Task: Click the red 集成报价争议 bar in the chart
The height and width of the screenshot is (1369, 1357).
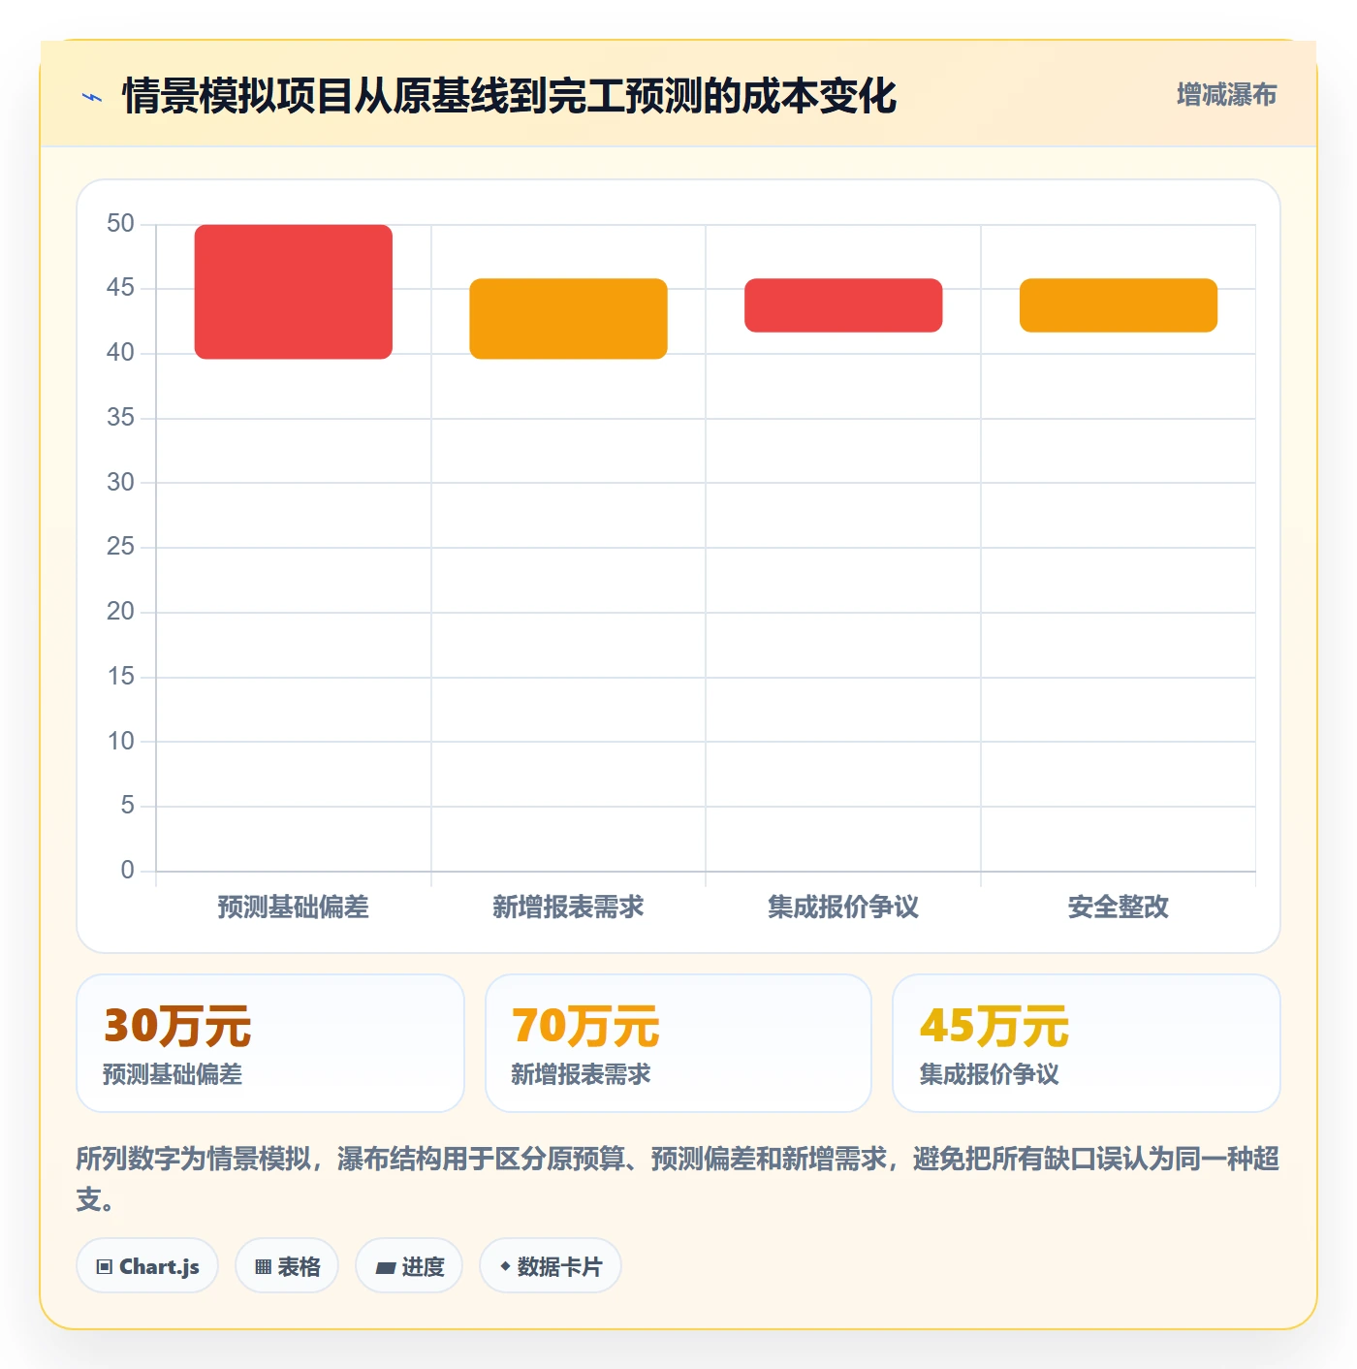Action: (x=843, y=305)
